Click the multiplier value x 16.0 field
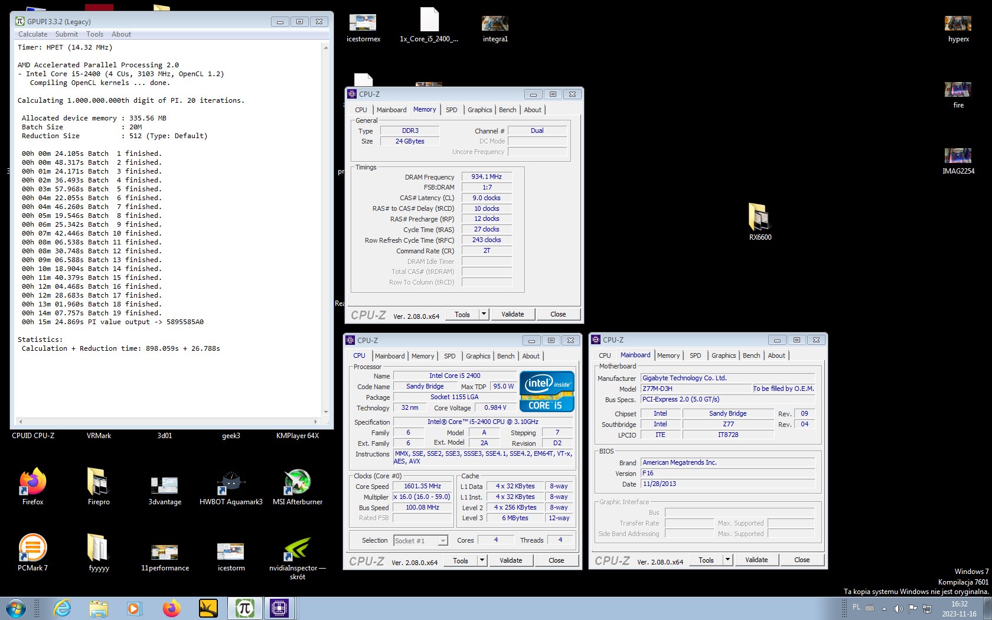 tap(422, 497)
